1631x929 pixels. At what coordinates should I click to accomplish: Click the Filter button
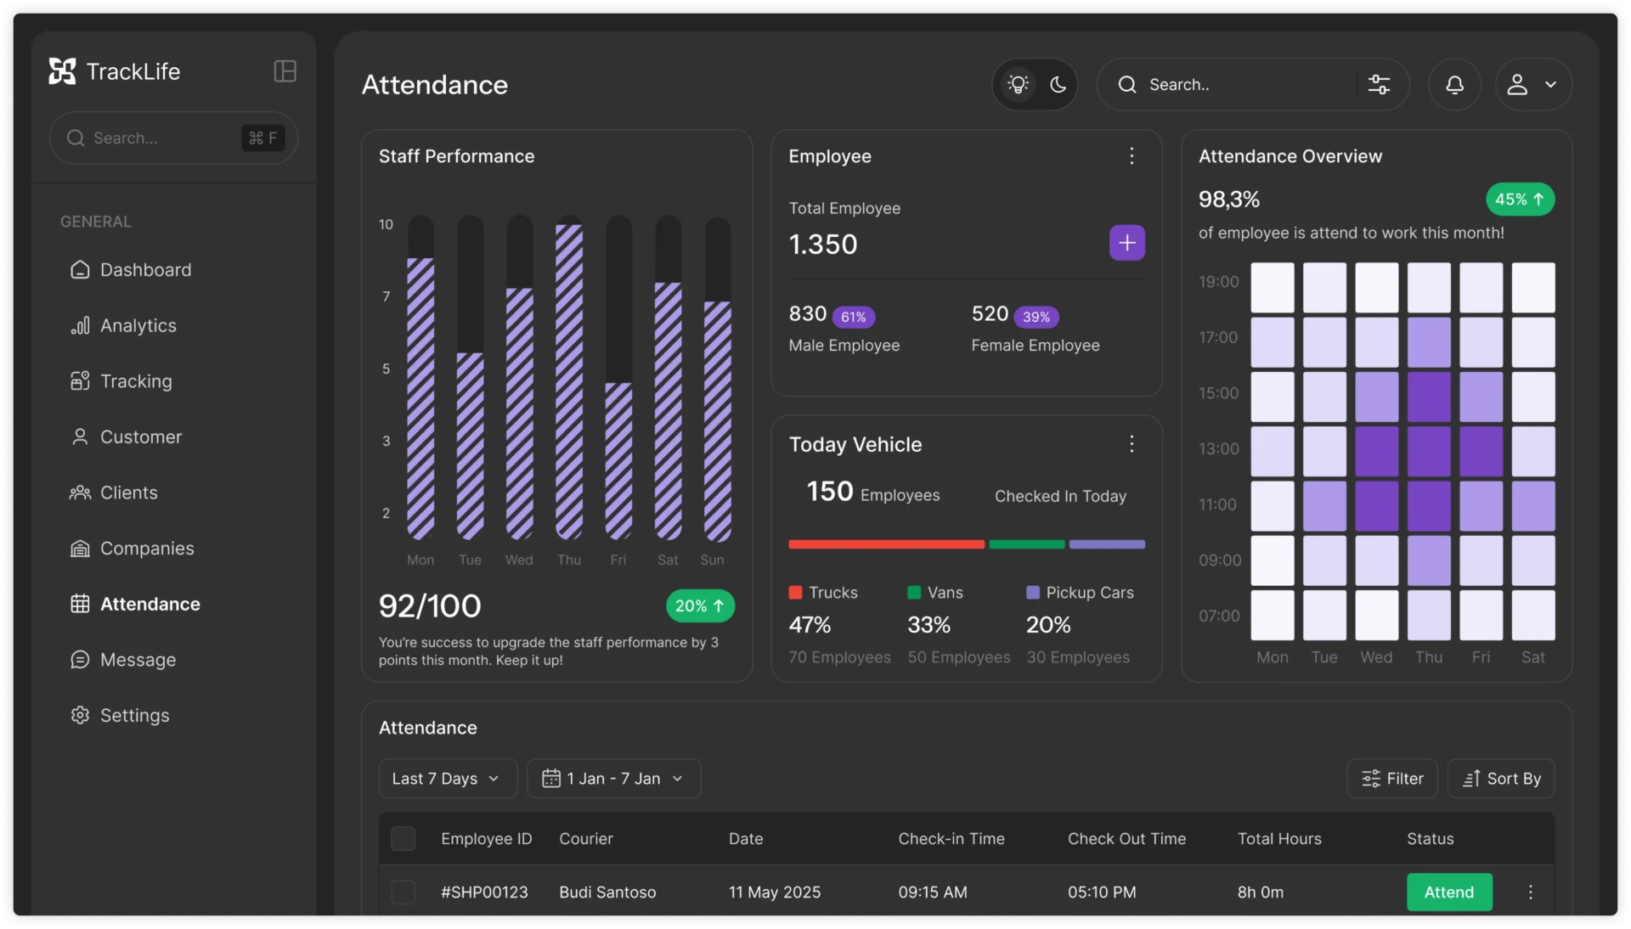[x=1391, y=779]
